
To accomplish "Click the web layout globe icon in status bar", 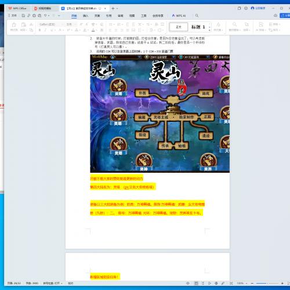I will coord(216,283).
